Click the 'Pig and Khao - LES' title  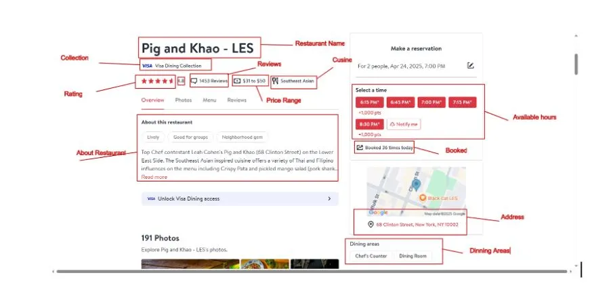tap(197, 48)
